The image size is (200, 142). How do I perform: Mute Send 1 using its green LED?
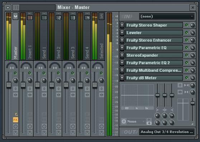coord(44,73)
